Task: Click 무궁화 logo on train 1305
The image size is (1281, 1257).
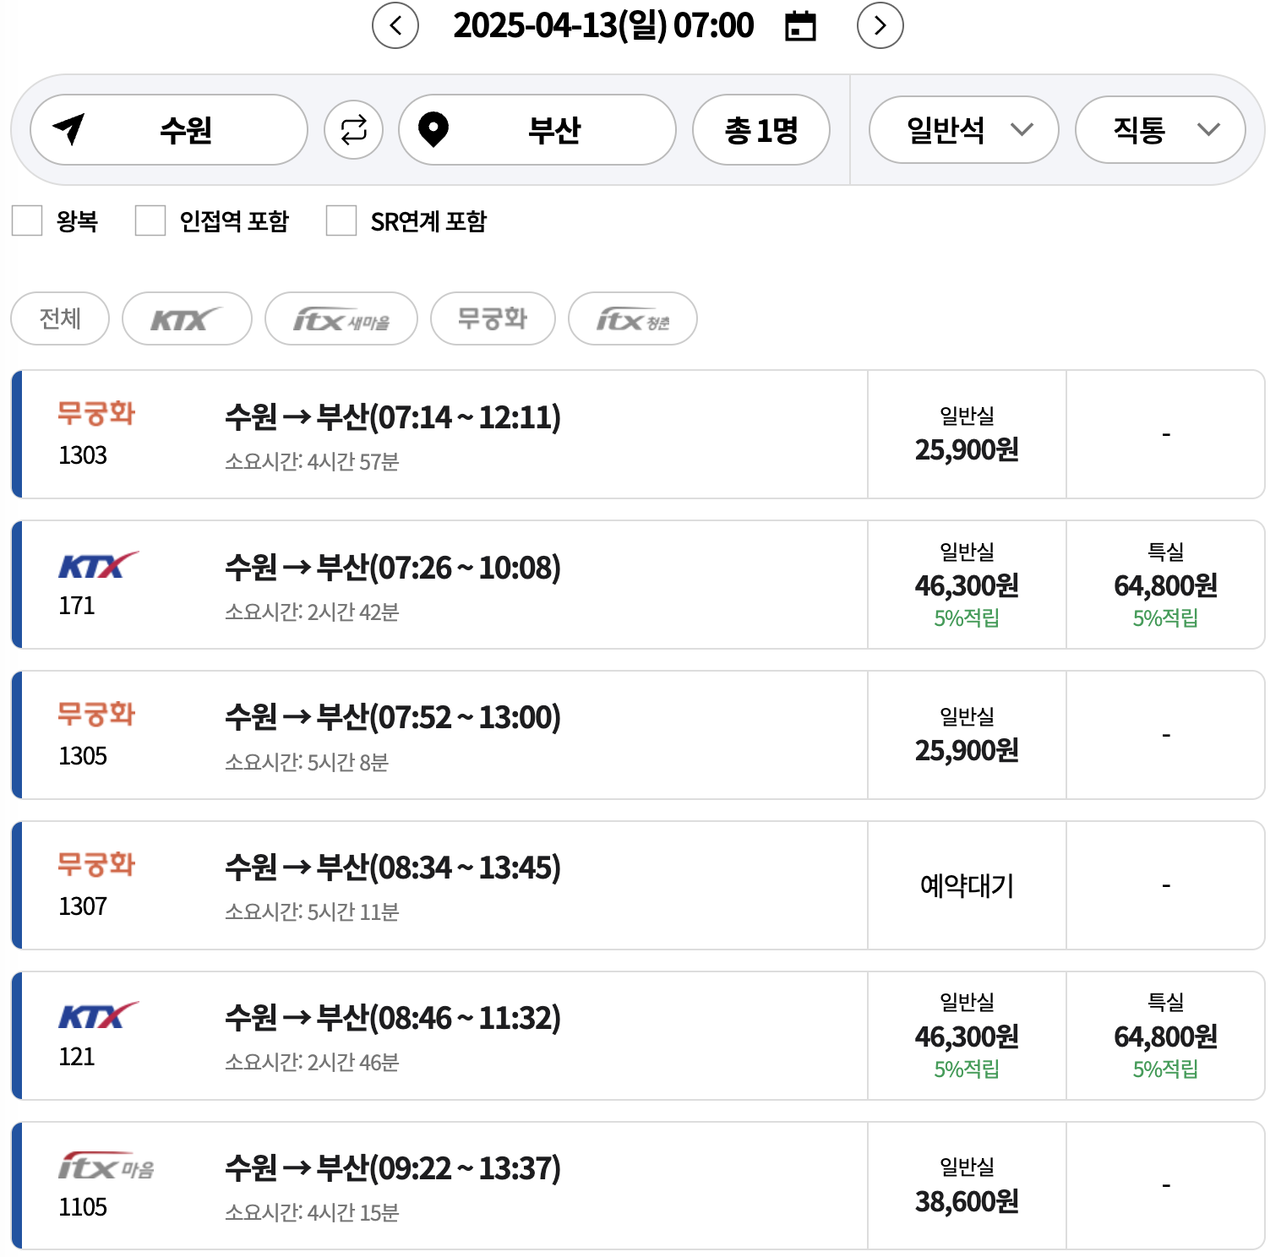Action: 96,714
